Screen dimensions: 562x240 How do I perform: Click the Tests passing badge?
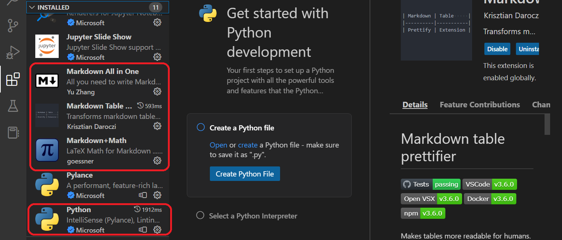(x=431, y=184)
